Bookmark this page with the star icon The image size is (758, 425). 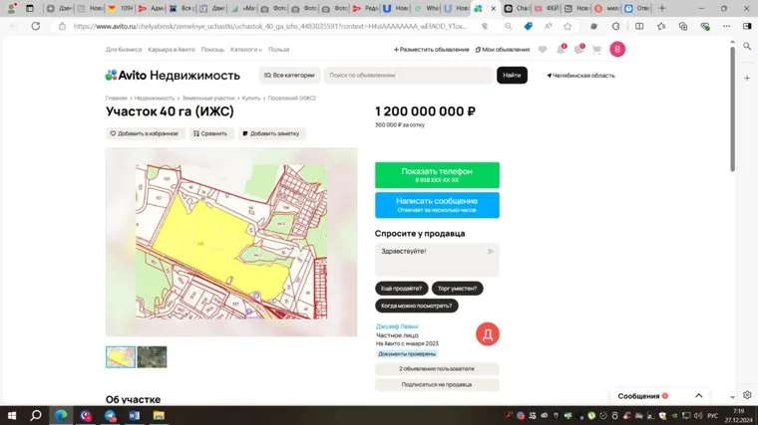tap(568, 26)
